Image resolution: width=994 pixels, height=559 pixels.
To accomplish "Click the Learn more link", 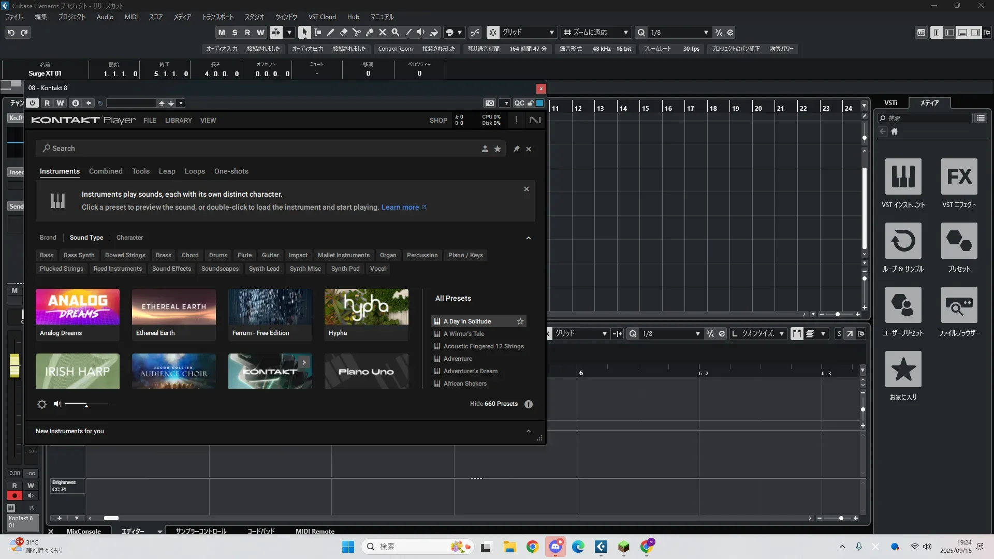I will click(x=400, y=207).
